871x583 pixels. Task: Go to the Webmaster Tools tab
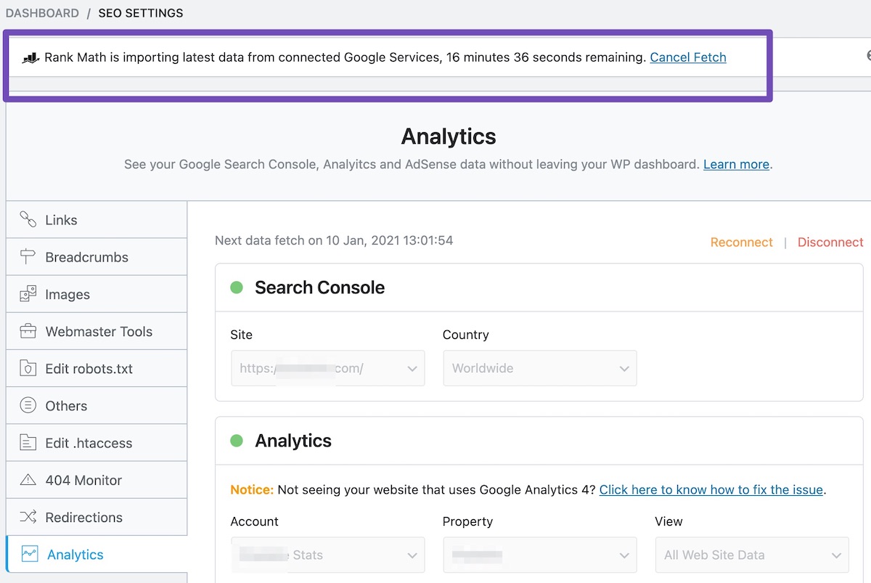coord(97,331)
